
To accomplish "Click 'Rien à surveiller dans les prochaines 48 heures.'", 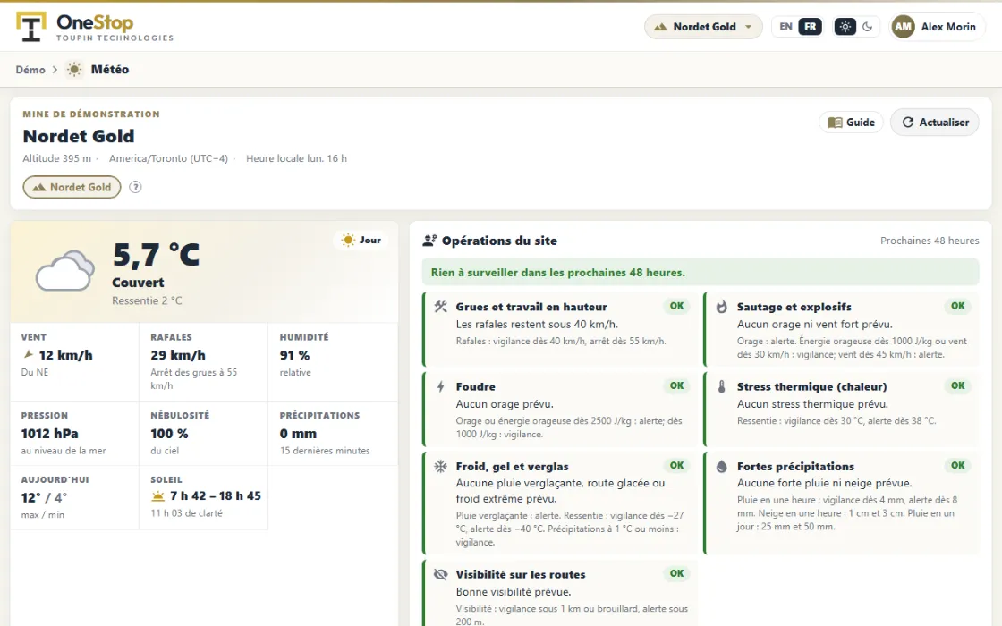I will point(558,273).
